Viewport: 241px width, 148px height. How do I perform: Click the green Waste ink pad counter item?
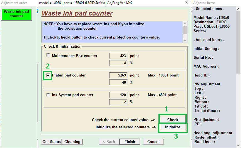[16, 14]
